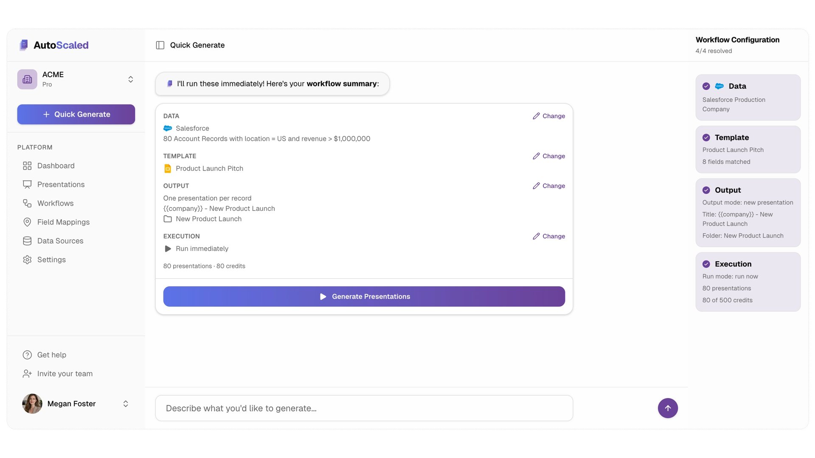
Task: Change the Execution section
Action: pos(549,236)
